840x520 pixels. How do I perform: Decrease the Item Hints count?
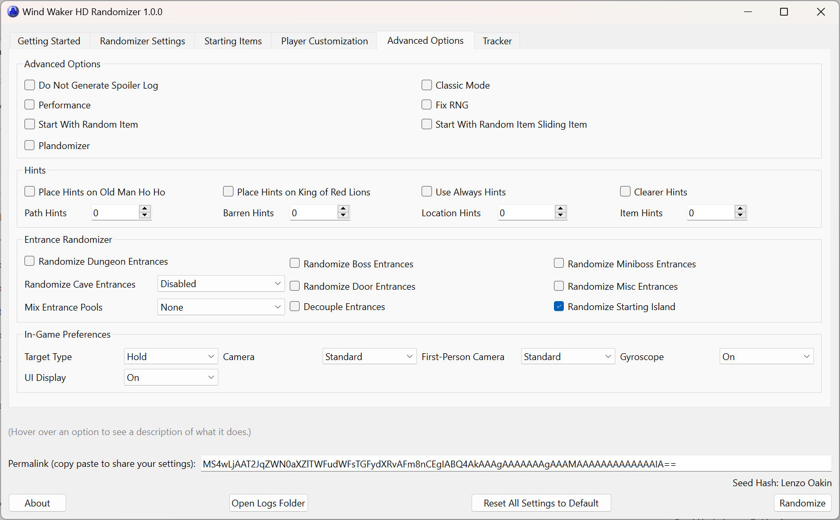coord(740,216)
